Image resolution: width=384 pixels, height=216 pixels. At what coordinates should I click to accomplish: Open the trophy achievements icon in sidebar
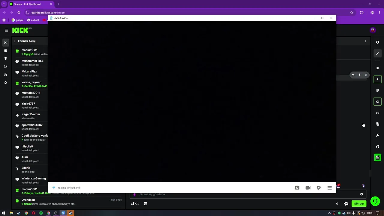5,59
